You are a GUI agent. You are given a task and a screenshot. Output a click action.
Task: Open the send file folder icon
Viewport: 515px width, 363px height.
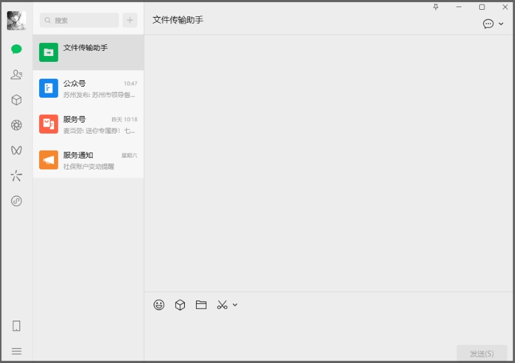coord(201,305)
